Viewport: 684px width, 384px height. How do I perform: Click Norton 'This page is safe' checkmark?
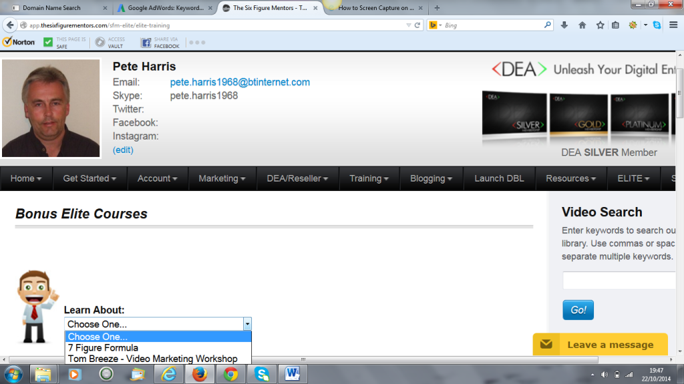tap(48, 42)
